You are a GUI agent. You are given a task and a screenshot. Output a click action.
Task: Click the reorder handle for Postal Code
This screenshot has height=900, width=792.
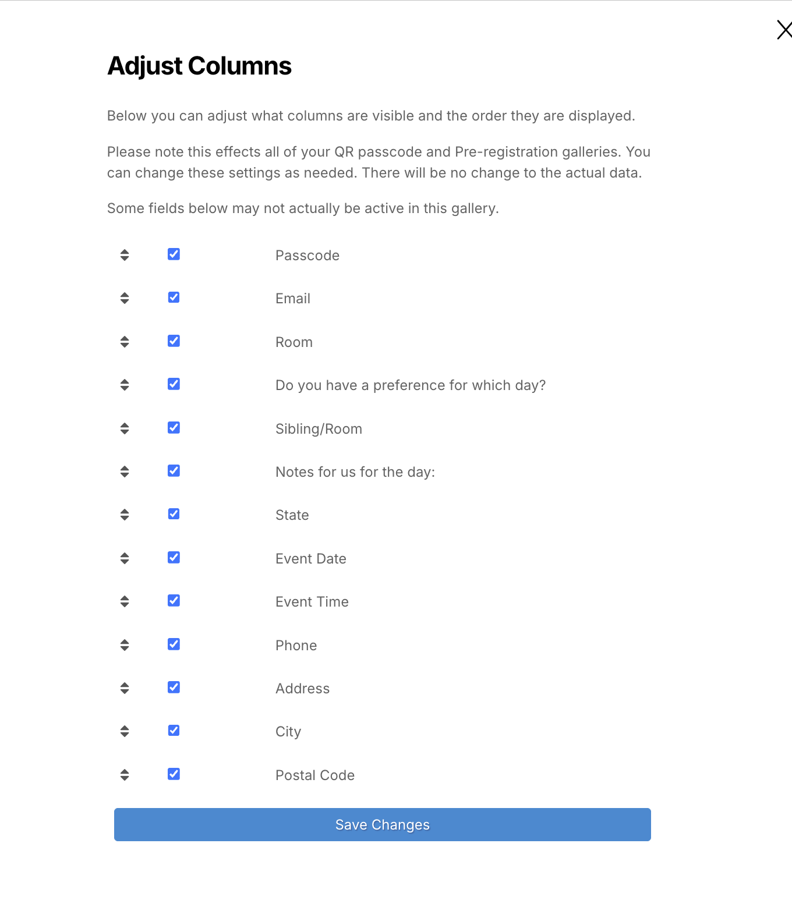(125, 775)
